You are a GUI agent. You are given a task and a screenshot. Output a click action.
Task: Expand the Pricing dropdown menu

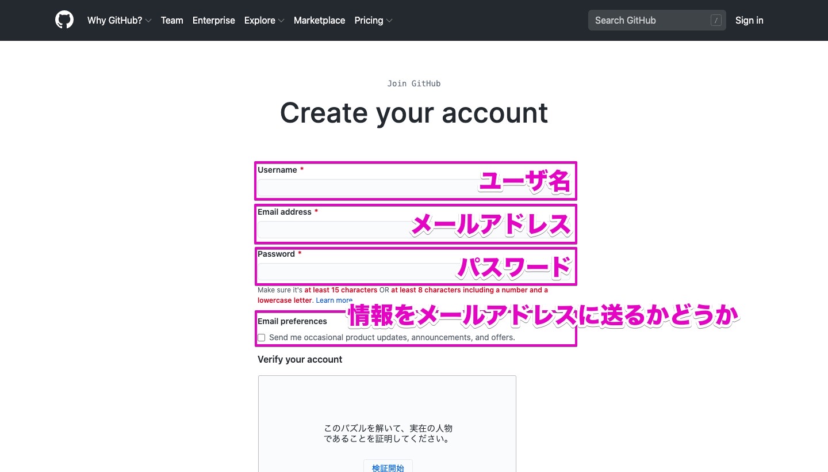click(x=373, y=20)
